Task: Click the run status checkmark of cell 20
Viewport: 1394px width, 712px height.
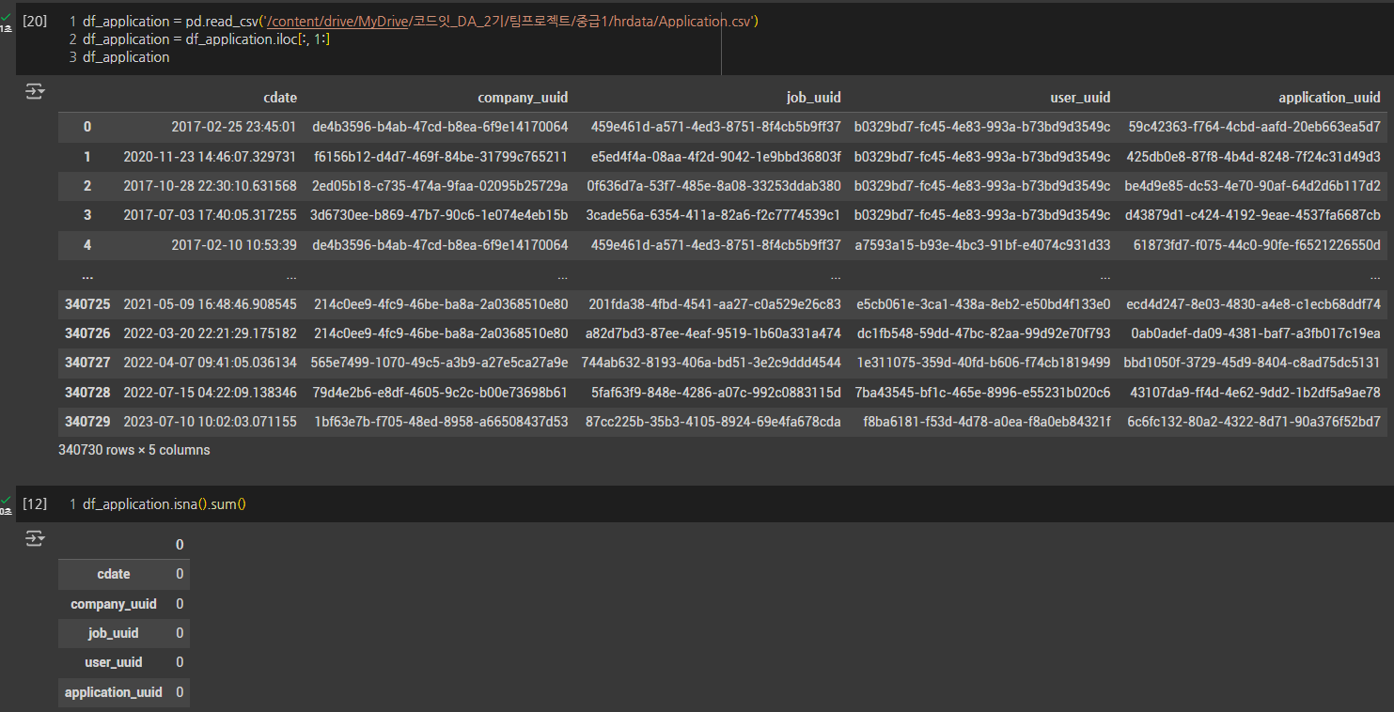Action: tap(6, 17)
